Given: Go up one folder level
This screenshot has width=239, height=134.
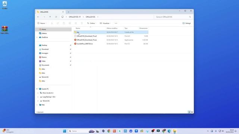Looking at the screenshot, I should (x=50, y=17).
